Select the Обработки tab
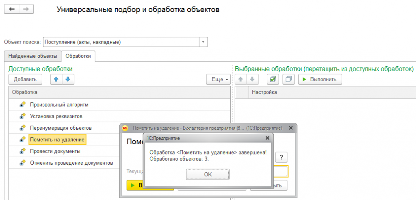 (x=78, y=56)
